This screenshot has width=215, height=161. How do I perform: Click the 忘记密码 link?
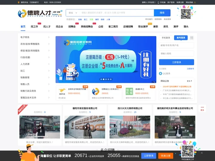tap(162, 69)
